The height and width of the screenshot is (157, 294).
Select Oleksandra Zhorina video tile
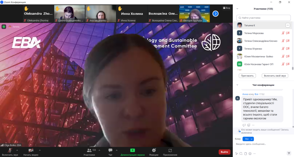[x=38, y=14]
